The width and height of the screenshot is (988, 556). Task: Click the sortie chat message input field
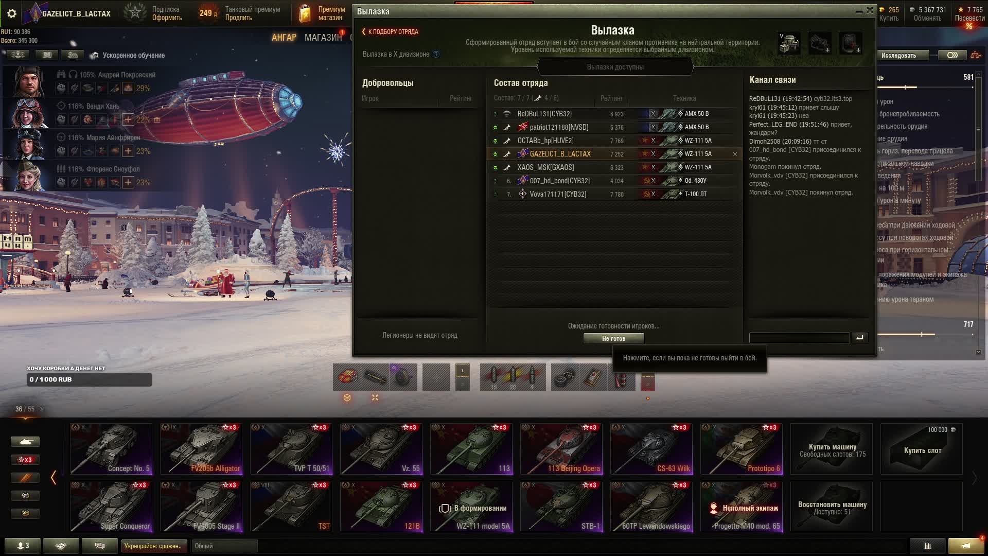pyautogui.click(x=799, y=338)
